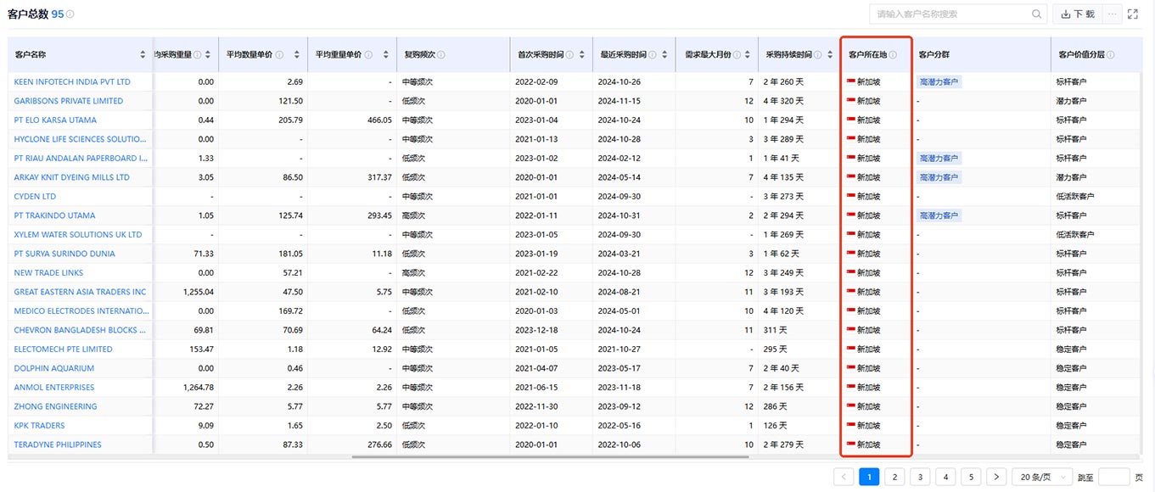
Task: Sort the 平均重量单价 column
Action: (x=385, y=55)
